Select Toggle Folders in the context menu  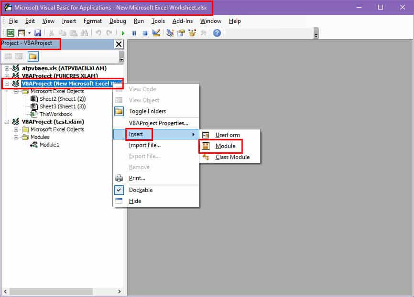point(147,111)
